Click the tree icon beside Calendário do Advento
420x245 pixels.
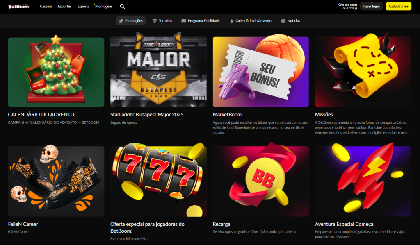[232, 20]
